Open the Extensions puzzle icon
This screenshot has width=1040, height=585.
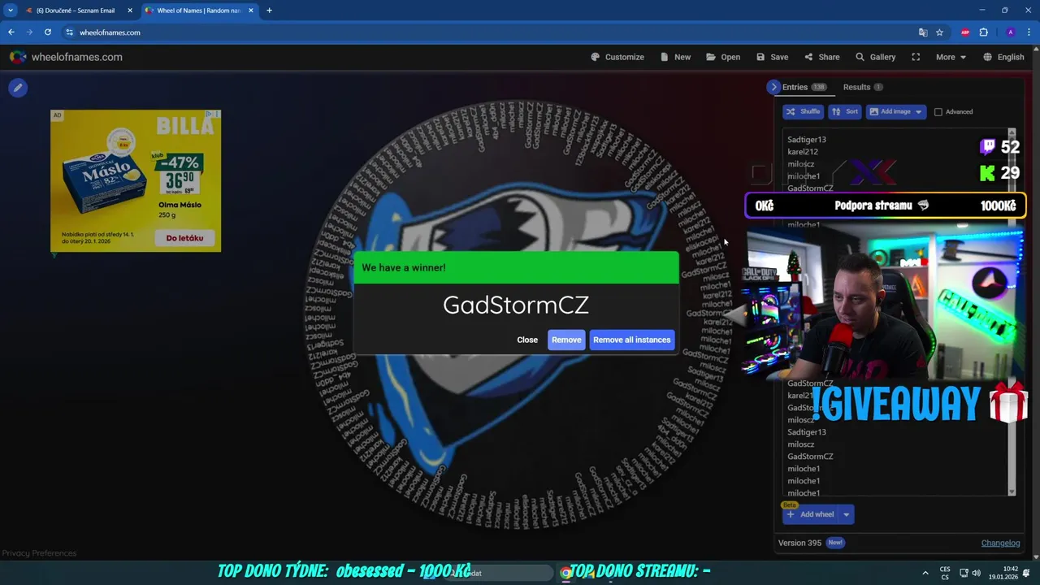tap(984, 32)
